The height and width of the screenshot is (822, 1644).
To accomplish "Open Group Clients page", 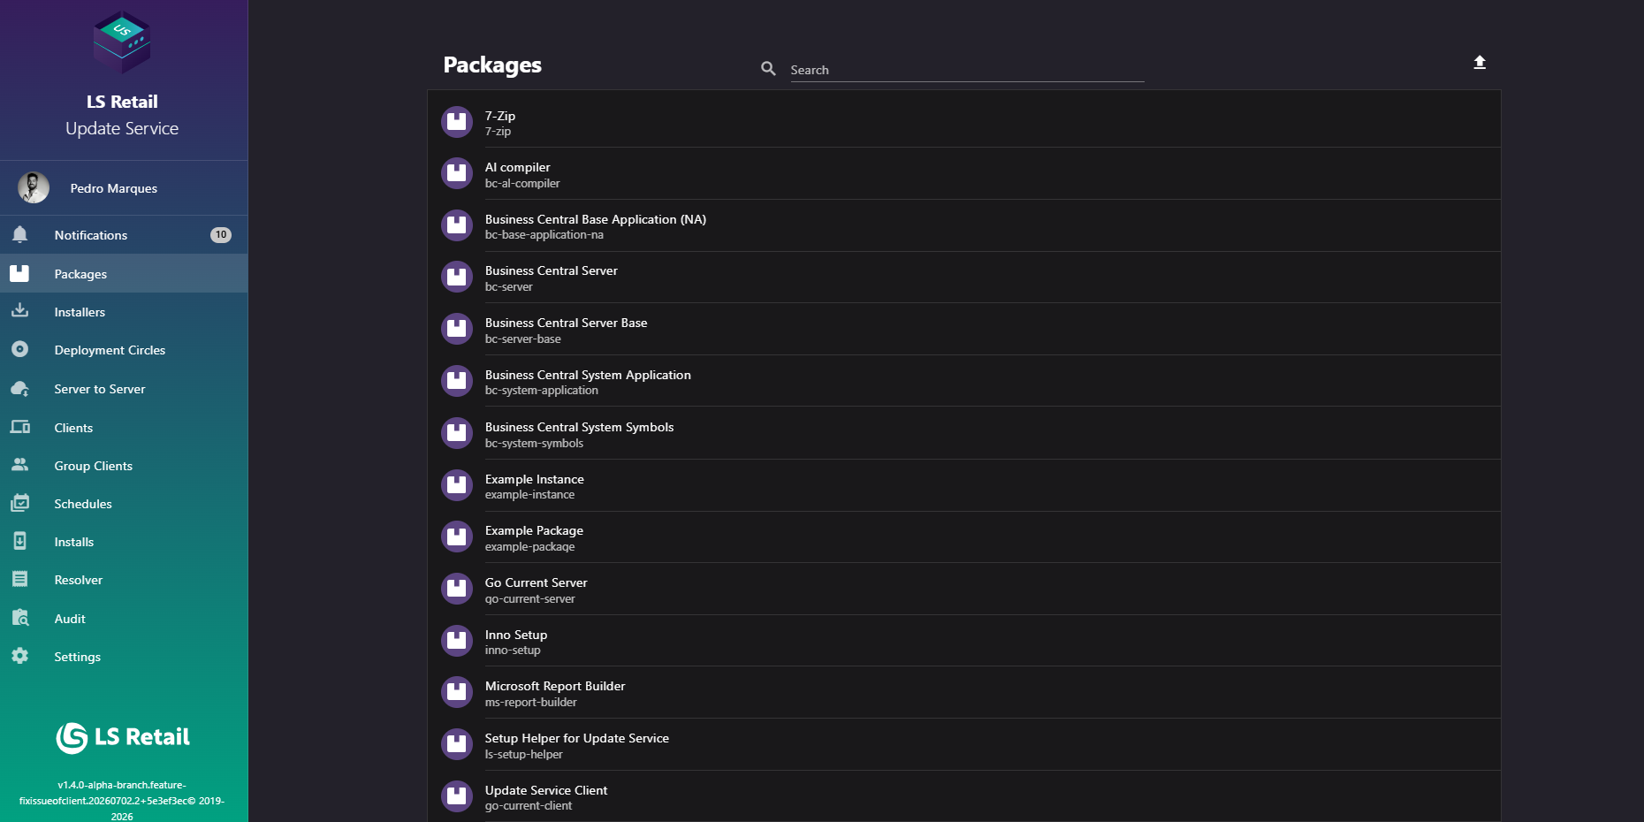I will [x=124, y=465].
